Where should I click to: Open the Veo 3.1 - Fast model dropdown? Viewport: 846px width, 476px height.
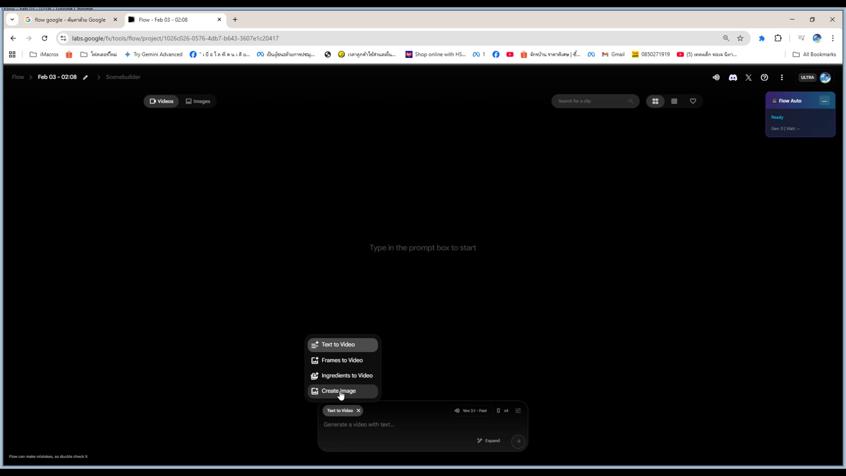click(471, 410)
